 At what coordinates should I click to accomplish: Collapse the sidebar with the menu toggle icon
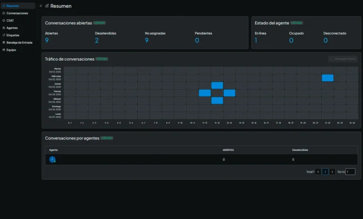pyautogui.click(x=41, y=6)
